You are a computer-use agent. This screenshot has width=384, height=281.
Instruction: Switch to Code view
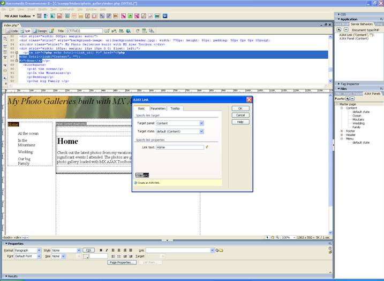coord(12,31)
